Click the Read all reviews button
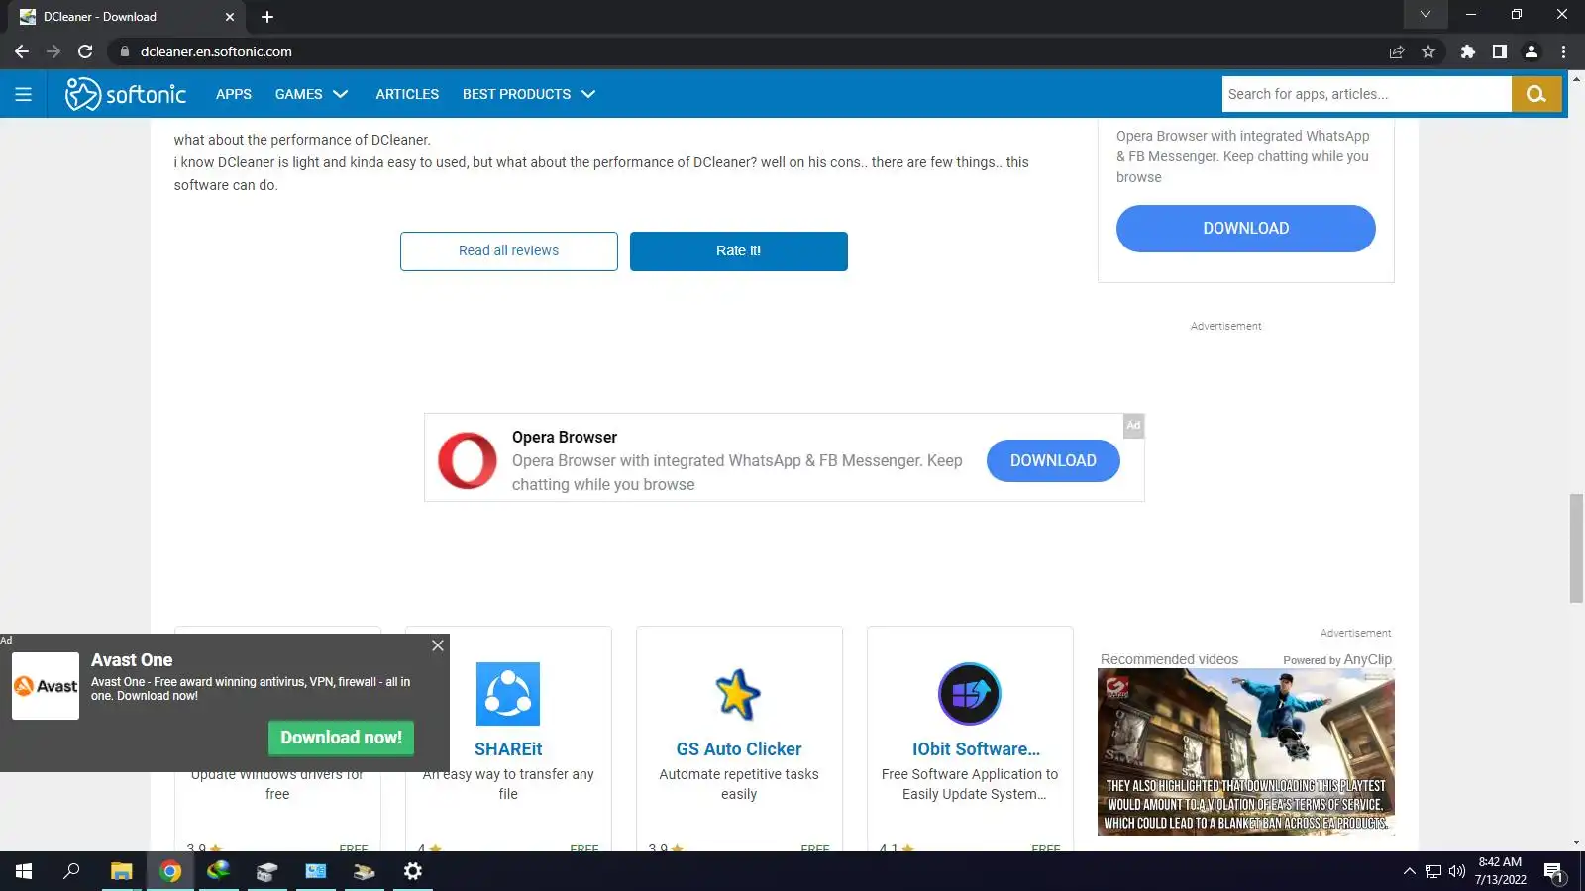Viewport: 1585px width, 891px height. pyautogui.click(x=509, y=251)
